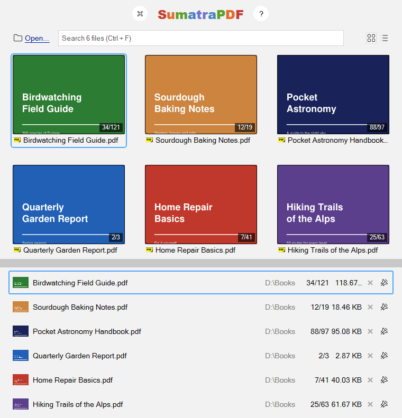
Task: Open the command palette icon
Action: 140,14
